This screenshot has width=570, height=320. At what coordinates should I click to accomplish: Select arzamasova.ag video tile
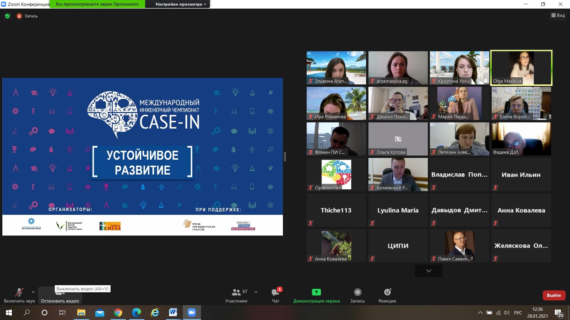click(398, 68)
